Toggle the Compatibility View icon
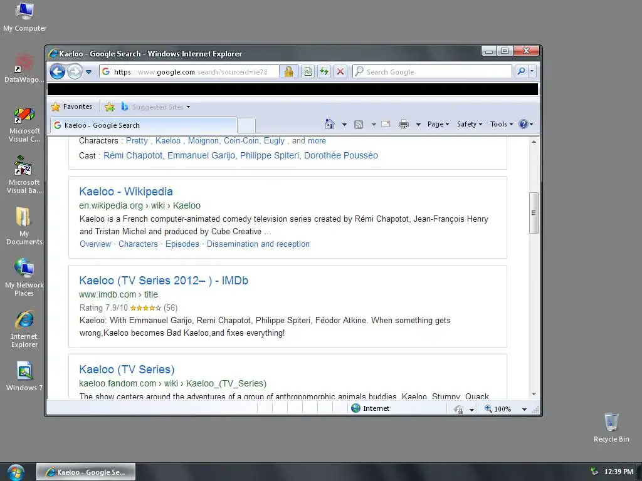The width and height of the screenshot is (642, 481). point(308,71)
